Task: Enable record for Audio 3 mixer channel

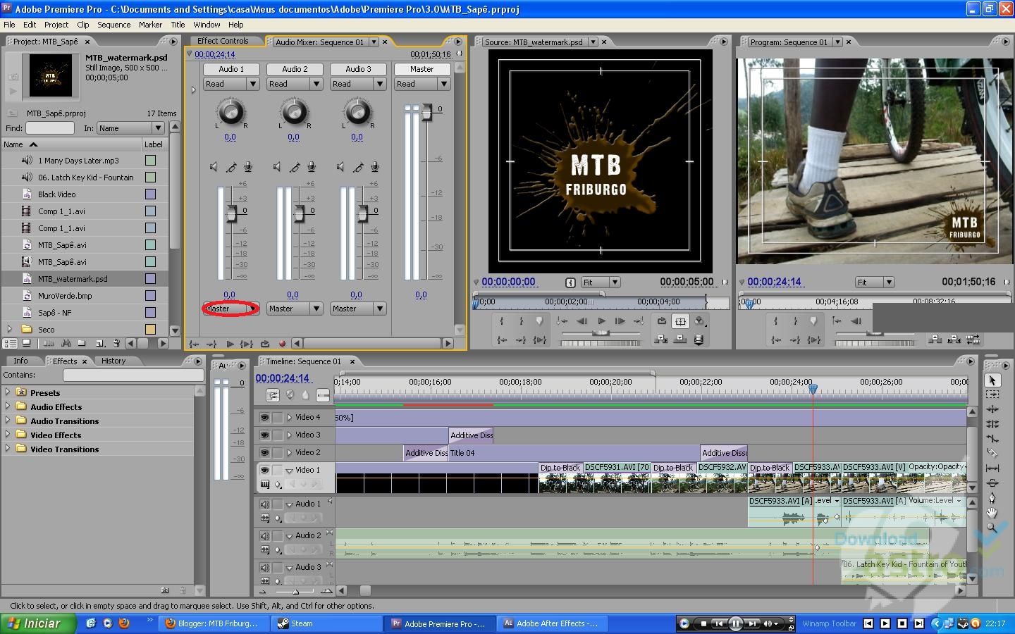Action: (376, 167)
